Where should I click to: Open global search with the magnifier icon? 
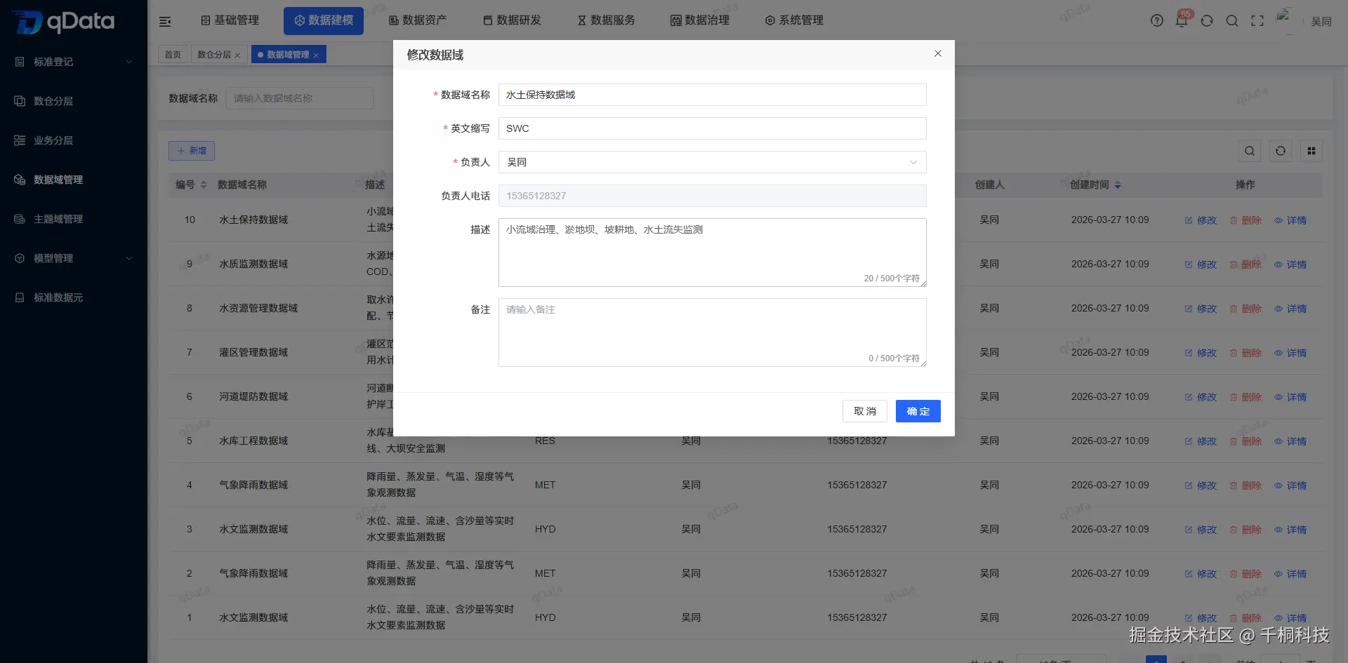click(1232, 20)
